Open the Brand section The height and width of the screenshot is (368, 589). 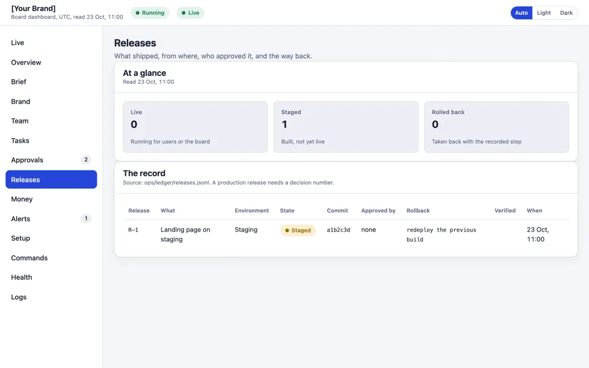click(x=51, y=101)
